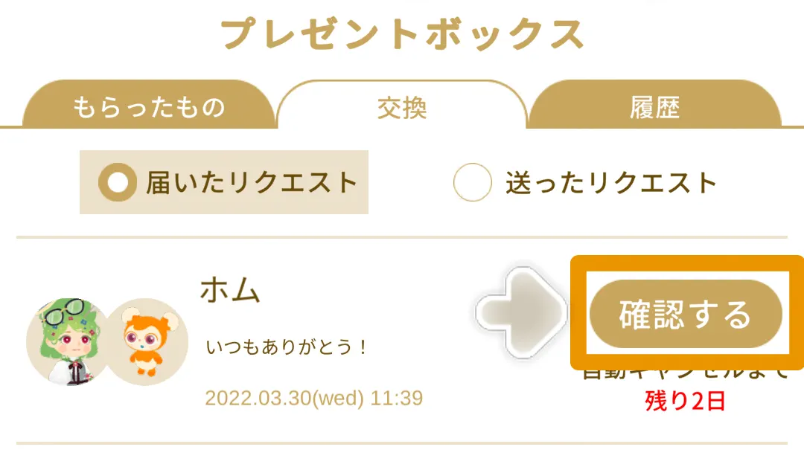Click the empty radio circle beside 送ったリクエスト
Viewport: 804px width, 470px height.
pyautogui.click(x=473, y=182)
